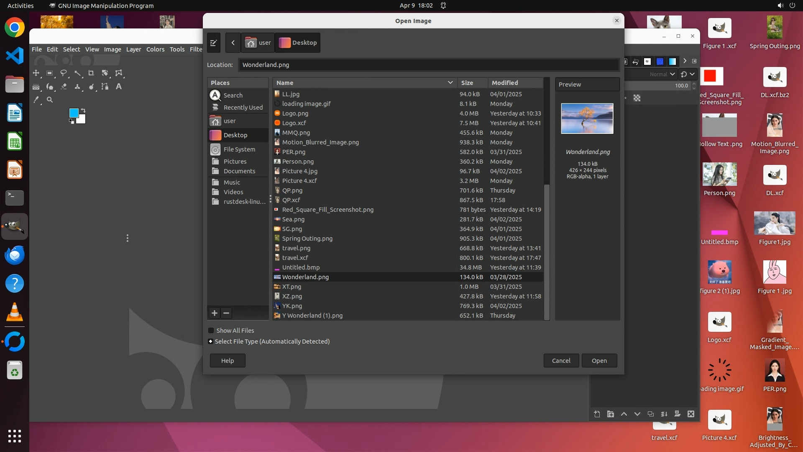The height and width of the screenshot is (452, 803).
Task: Click the blue foreground color swatch
Action: 74,113
